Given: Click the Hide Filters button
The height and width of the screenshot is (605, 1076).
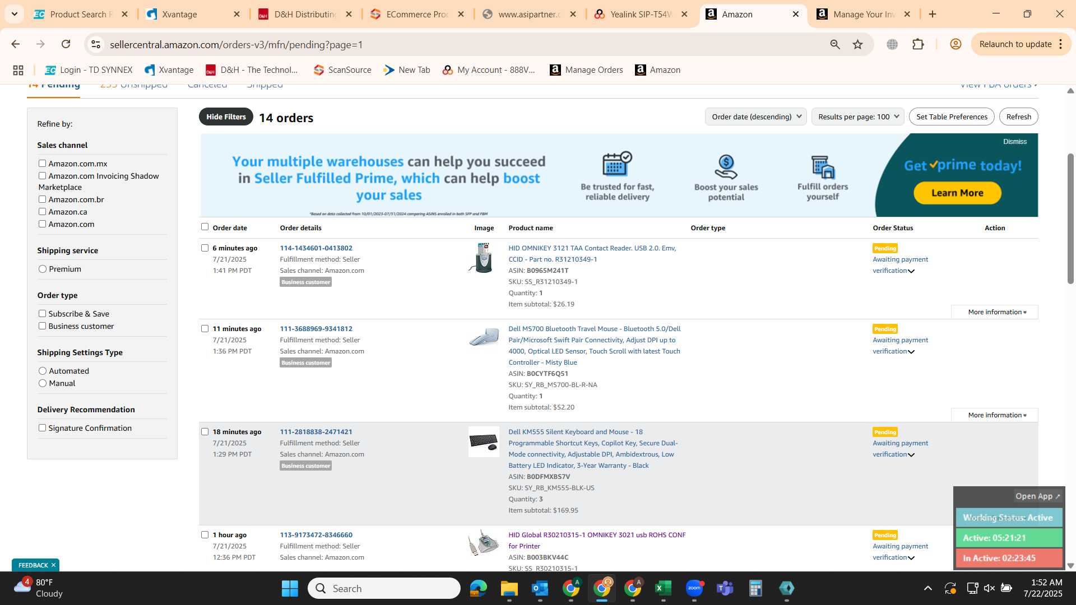Looking at the screenshot, I should [x=226, y=117].
